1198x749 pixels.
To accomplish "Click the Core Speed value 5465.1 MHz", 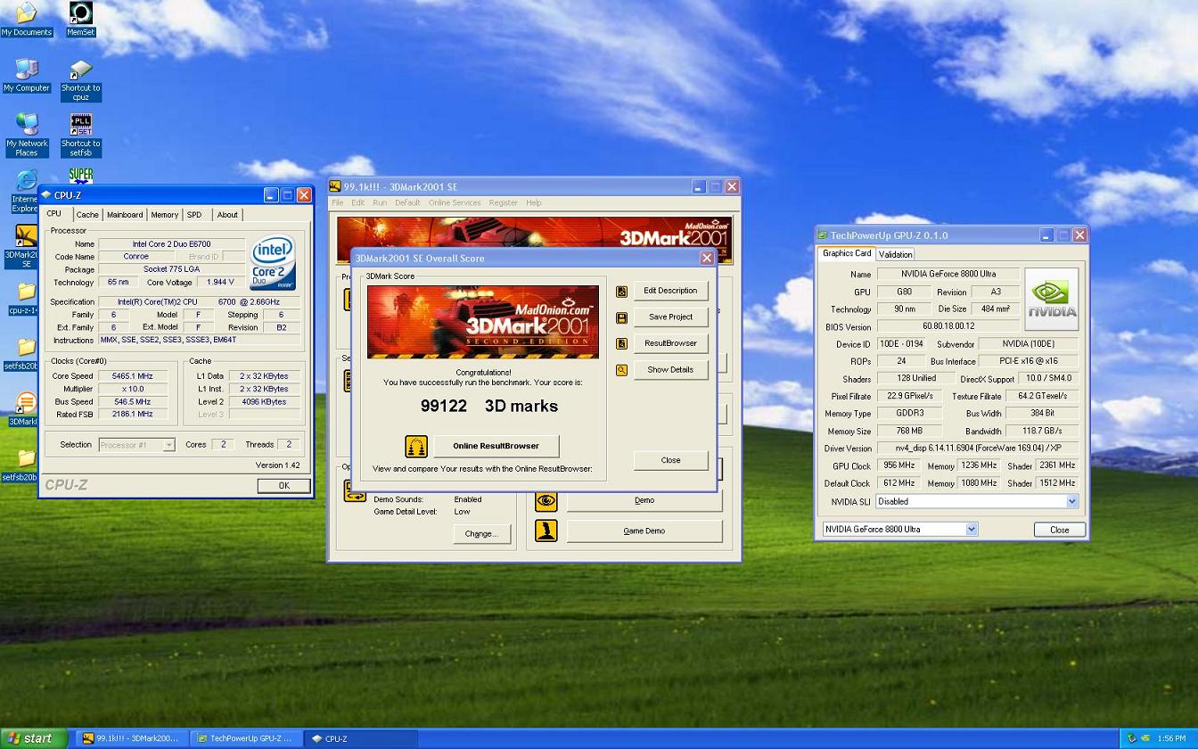I will 133,376.
